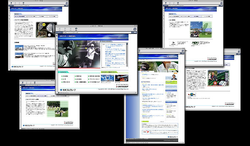Screen dimensions: 250x146
Task: Click the golfer and tennis hero image
Action: [79, 54]
